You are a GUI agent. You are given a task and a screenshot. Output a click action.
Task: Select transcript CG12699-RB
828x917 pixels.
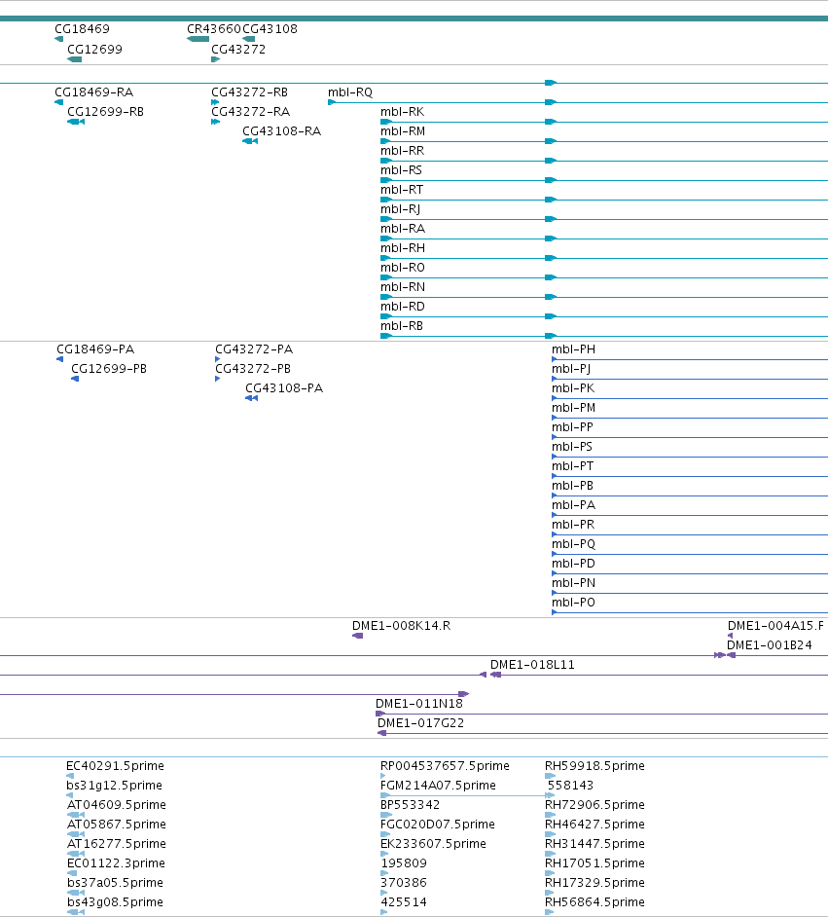click(105, 112)
